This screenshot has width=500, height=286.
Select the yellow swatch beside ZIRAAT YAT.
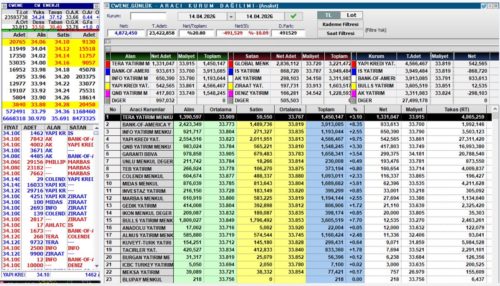(x=230, y=86)
